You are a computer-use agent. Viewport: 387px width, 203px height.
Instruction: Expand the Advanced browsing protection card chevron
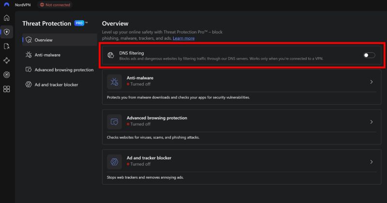point(372,122)
